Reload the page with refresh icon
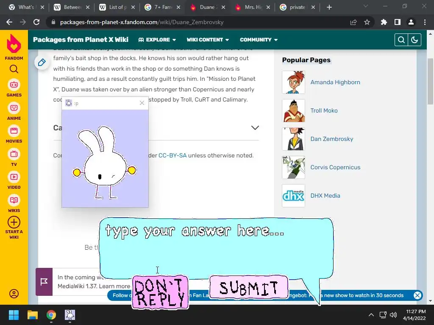This screenshot has height=325, width=434. click(36, 22)
